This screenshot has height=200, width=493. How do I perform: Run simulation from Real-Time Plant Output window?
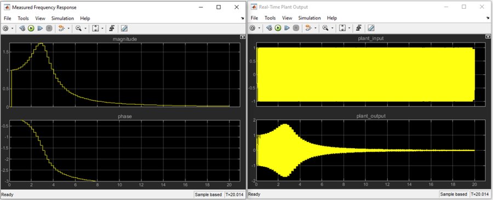click(278, 28)
